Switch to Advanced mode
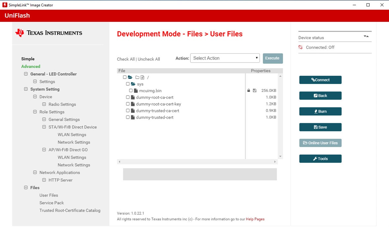This screenshot has width=389, height=227. point(31,66)
